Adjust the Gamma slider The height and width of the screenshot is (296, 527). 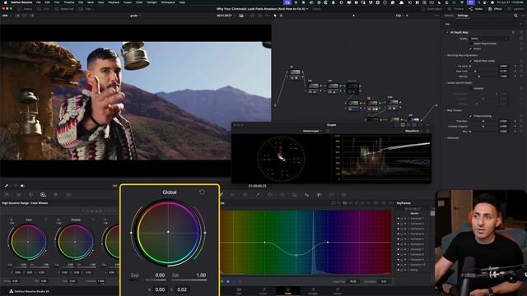[484, 76]
